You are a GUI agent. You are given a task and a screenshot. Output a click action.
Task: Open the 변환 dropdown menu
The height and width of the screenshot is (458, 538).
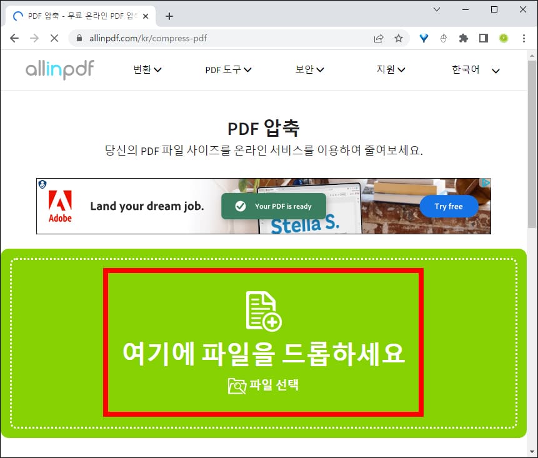pos(147,69)
